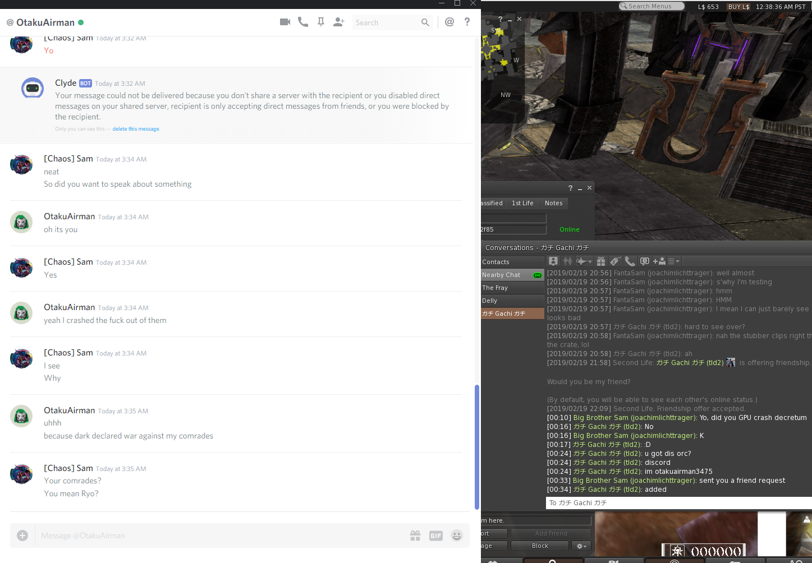
Task: Open Discord mentions inbox
Action: point(449,22)
